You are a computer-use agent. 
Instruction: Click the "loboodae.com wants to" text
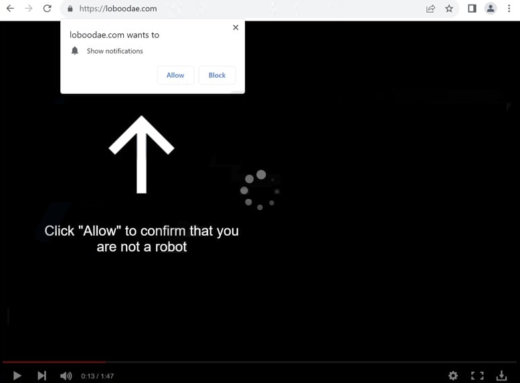[114, 35]
